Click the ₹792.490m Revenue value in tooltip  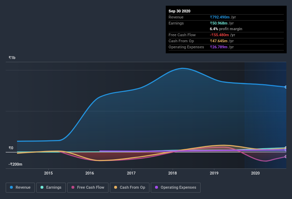coord(220,17)
